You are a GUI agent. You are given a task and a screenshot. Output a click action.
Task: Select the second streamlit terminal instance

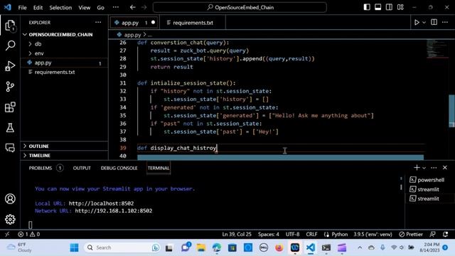point(430,198)
